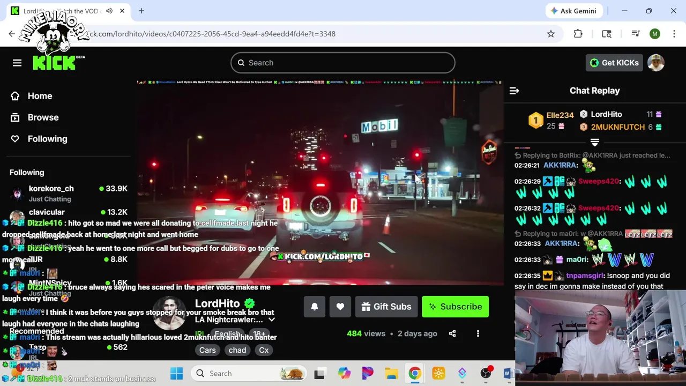The image size is (686, 386).
Task: Click the Get KICKs button
Action: point(614,63)
